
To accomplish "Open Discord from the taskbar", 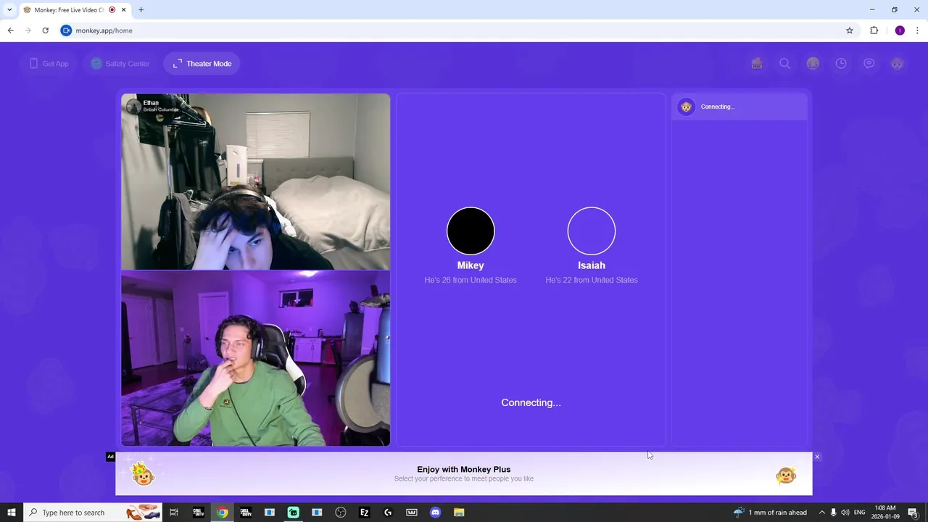I will click(435, 513).
